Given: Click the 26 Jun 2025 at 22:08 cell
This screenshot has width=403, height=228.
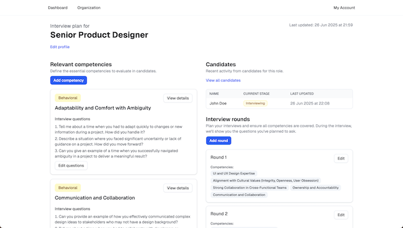Looking at the screenshot, I should point(310,103).
